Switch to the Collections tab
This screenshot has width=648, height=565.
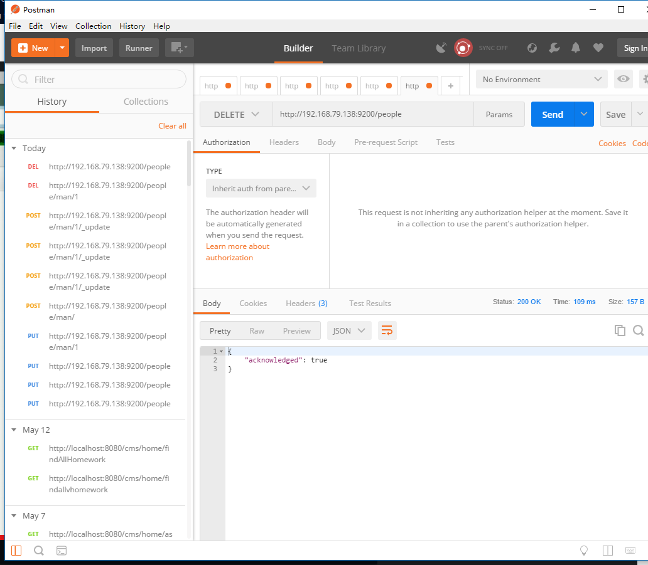[x=146, y=102]
